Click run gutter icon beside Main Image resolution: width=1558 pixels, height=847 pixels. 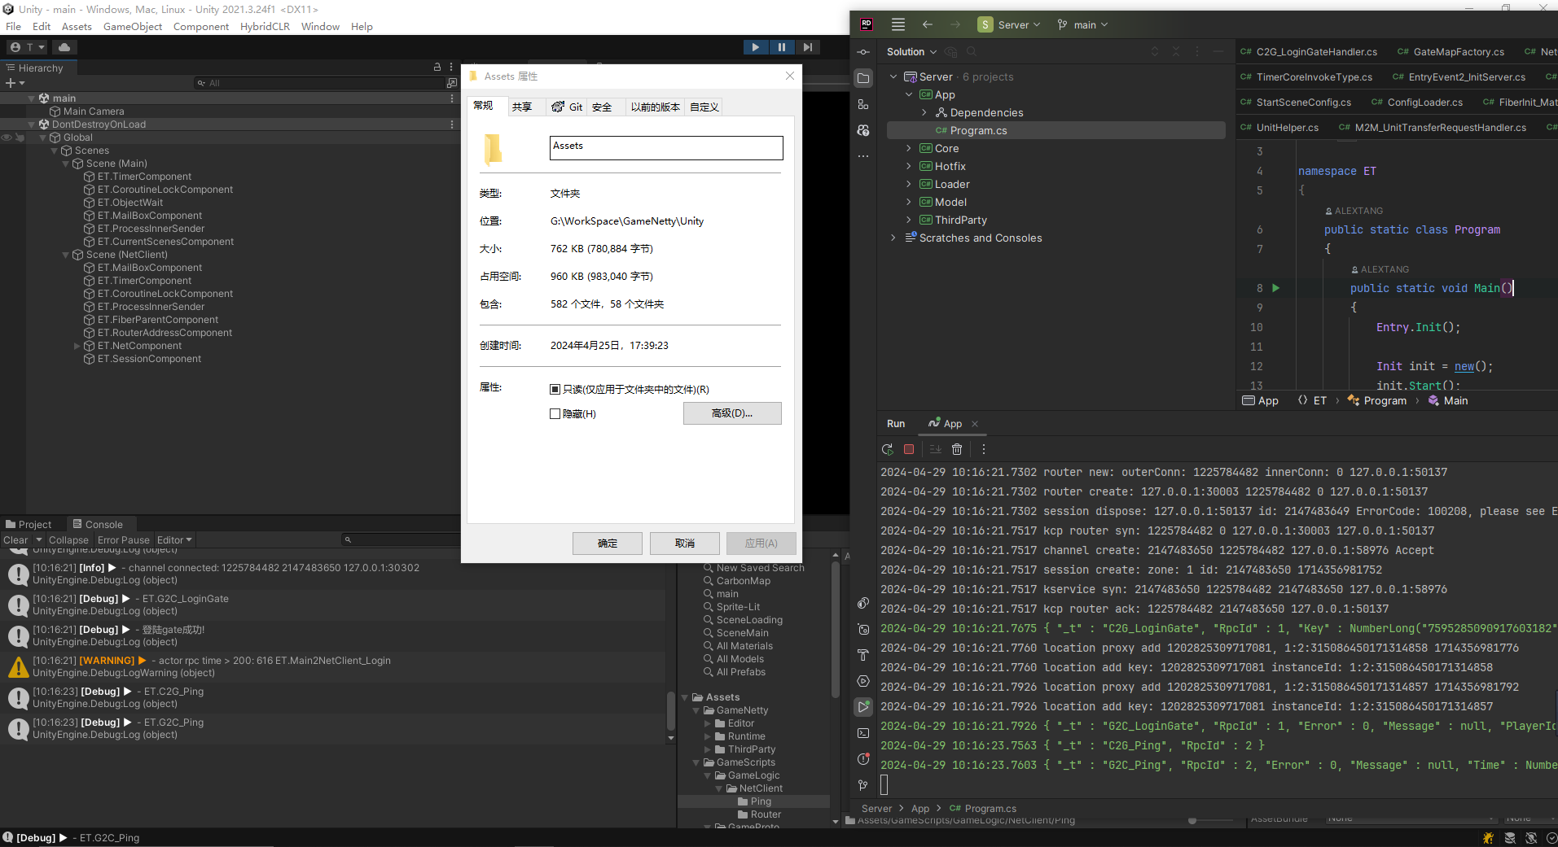(x=1276, y=288)
